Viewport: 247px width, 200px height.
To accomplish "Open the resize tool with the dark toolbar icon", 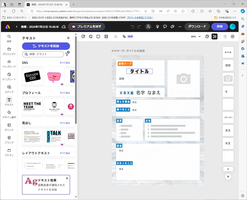I will tap(214, 36).
